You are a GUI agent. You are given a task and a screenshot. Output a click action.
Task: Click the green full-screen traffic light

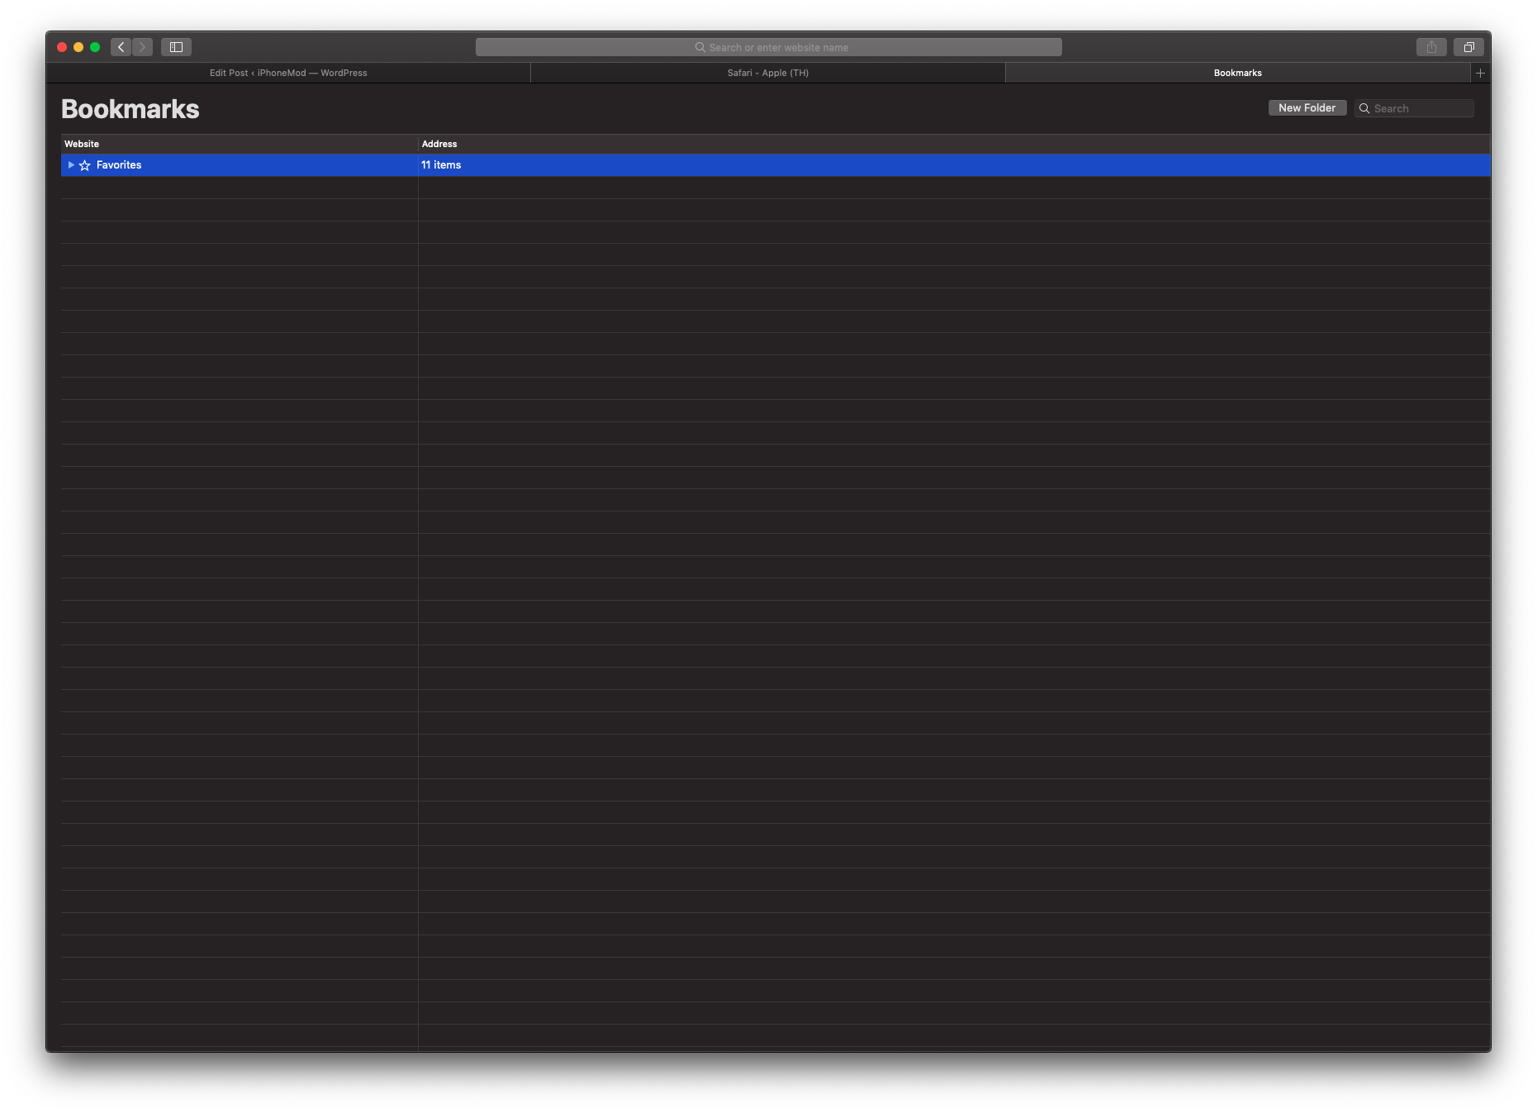[x=95, y=47]
